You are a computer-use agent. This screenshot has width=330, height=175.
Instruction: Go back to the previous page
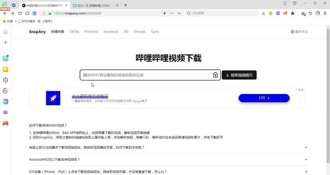tap(5, 13)
